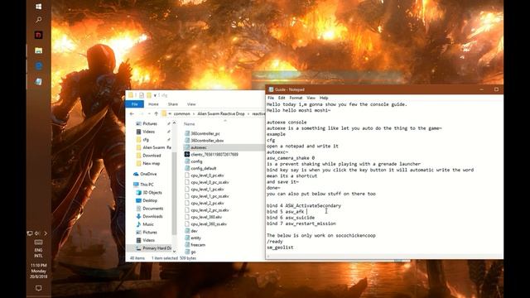
Task: Show hidden tray icons chevron
Action: click(x=46, y=233)
